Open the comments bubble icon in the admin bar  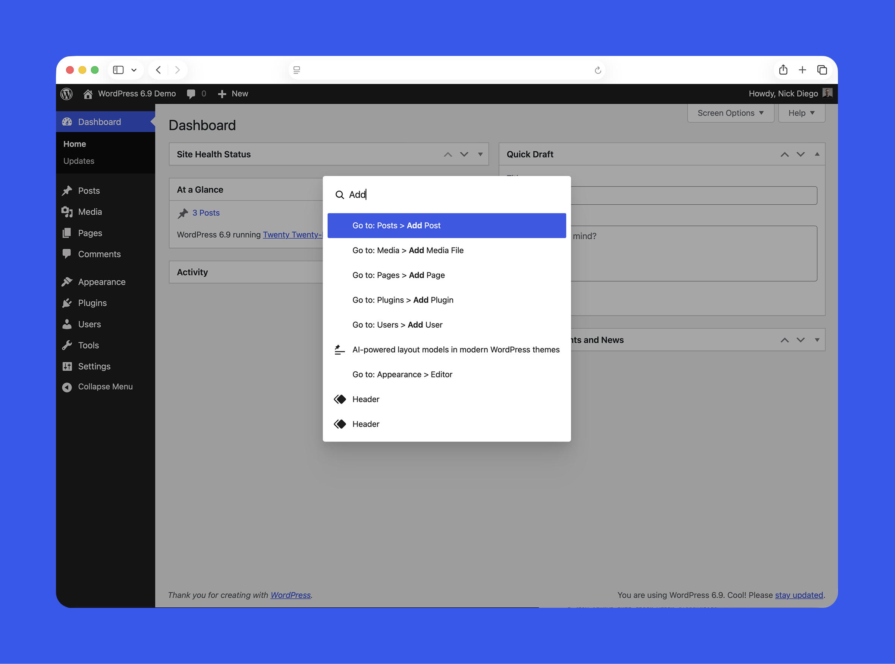(191, 94)
